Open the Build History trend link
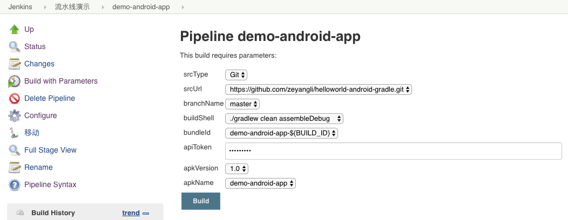The height and width of the screenshot is (220, 568). [131, 213]
